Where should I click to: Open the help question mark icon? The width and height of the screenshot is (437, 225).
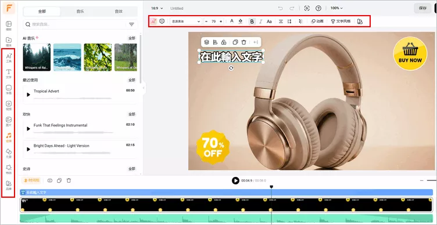point(318,8)
